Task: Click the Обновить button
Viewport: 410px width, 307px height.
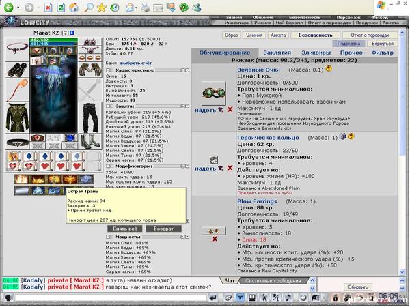Action: pyautogui.click(x=358, y=287)
